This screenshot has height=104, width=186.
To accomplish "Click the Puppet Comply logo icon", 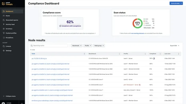I will click(x=3, y=3).
